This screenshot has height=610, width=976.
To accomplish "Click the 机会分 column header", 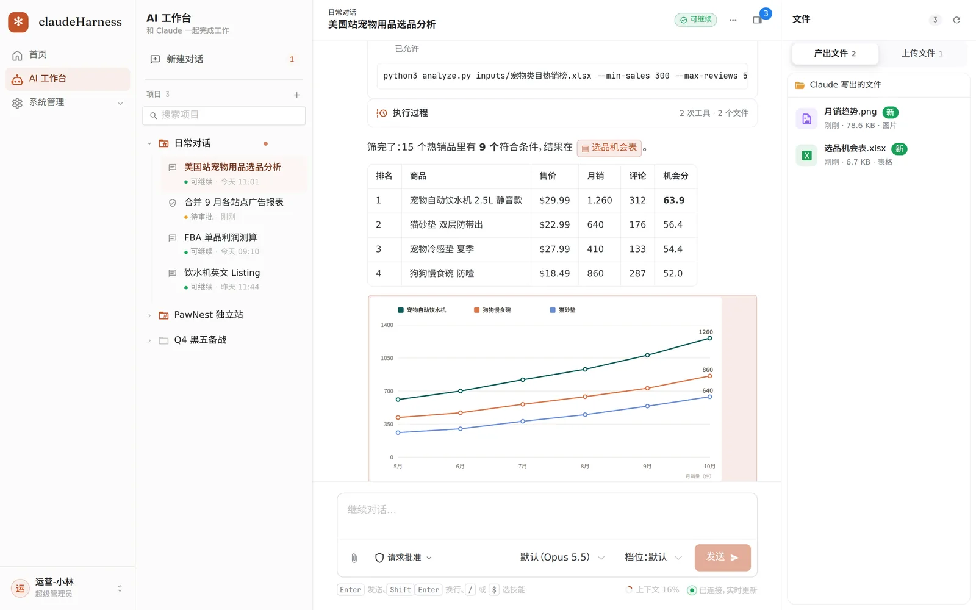I will click(x=676, y=176).
